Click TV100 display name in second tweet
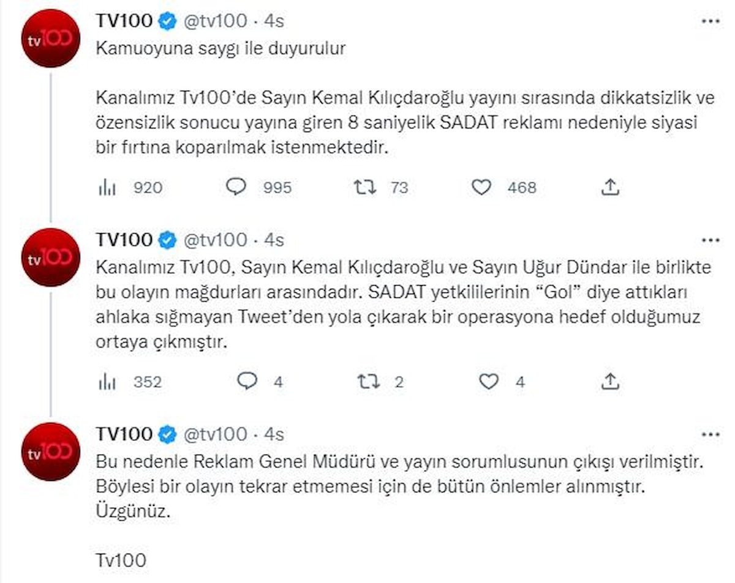Image resolution: width=735 pixels, height=583 pixels. pos(124,240)
